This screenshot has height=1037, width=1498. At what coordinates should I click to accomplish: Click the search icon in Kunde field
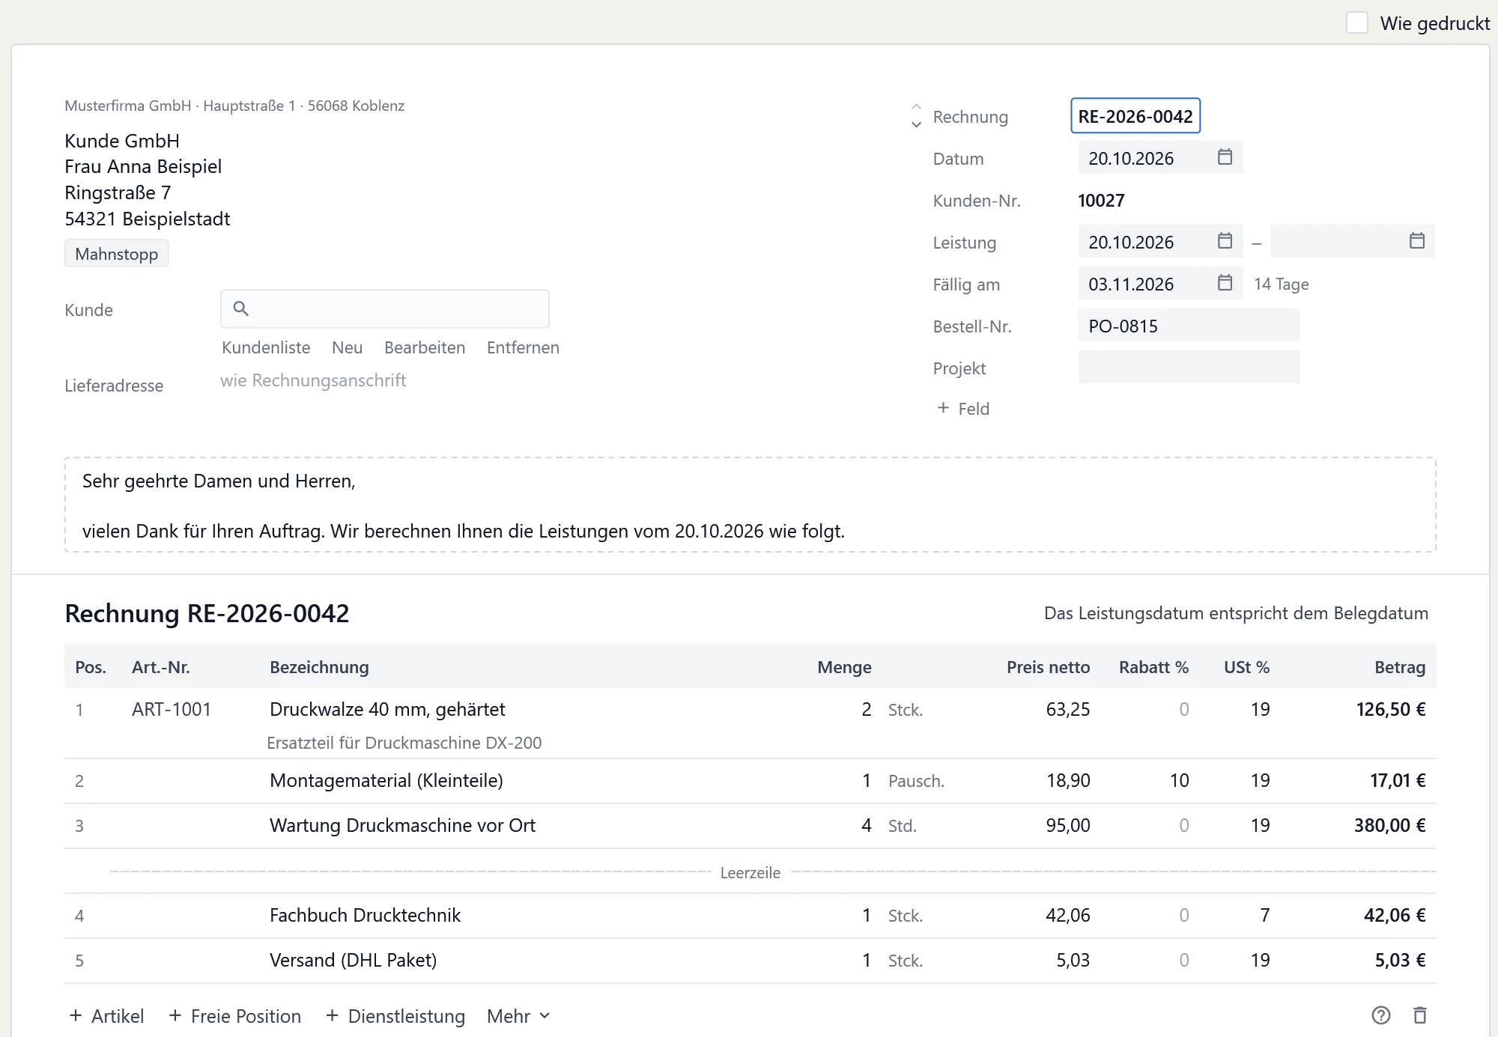[240, 308]
